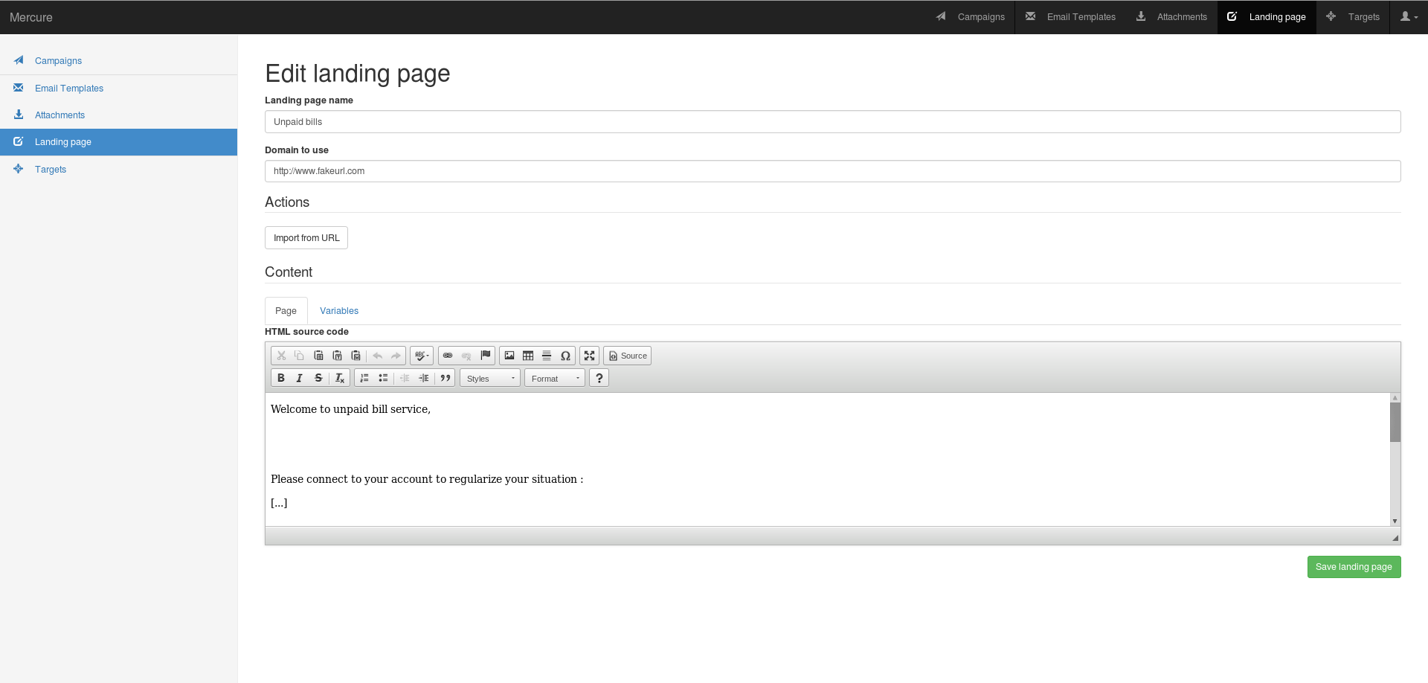Insert a horizontal line

pyautogui.click(x=547, y=356)
